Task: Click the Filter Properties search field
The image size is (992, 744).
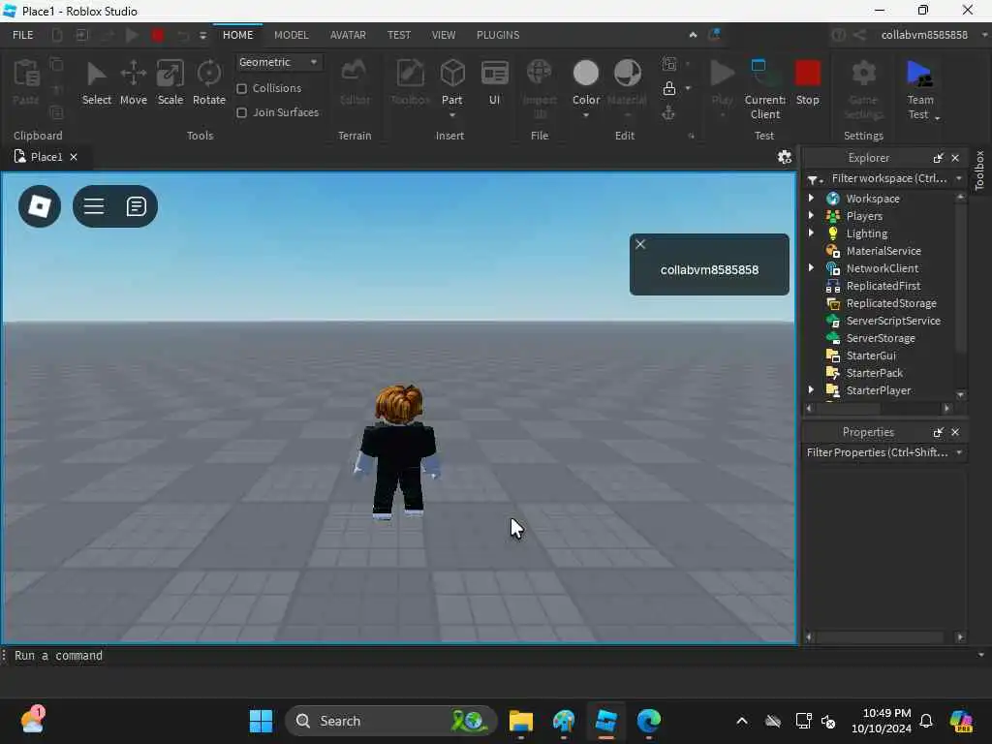Action: (877, 452)
